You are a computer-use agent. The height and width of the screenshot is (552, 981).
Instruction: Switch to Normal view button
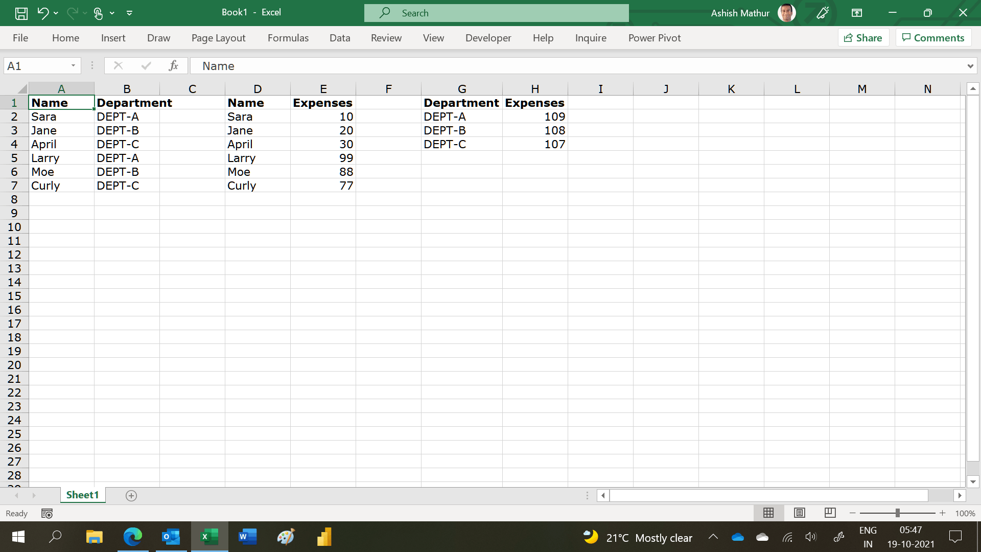(x=768, y=513)
